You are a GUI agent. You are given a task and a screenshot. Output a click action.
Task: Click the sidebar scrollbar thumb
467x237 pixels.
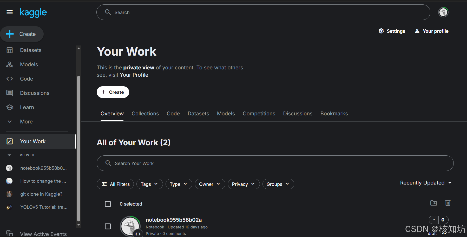click(78, 148)
